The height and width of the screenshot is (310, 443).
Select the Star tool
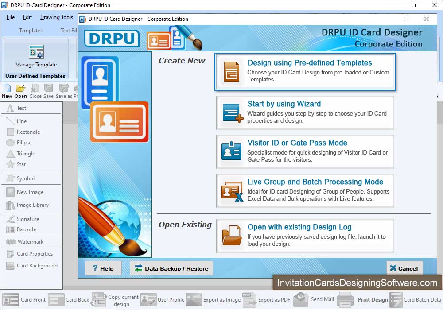[16, 164]
